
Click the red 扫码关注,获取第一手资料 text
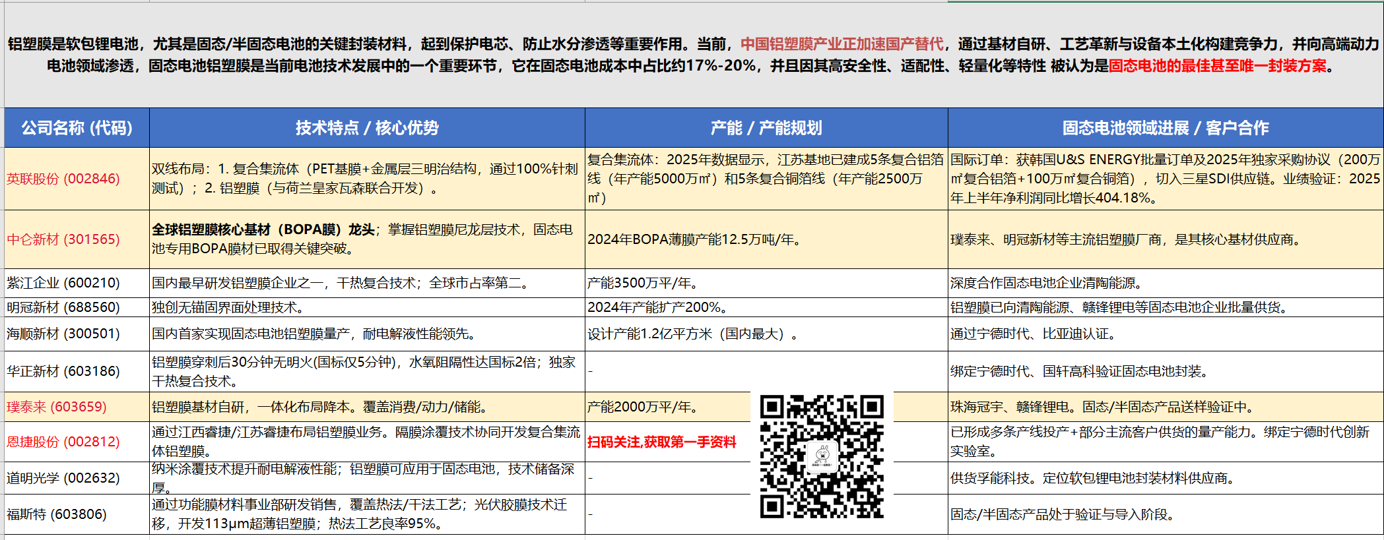click(661, 442)
